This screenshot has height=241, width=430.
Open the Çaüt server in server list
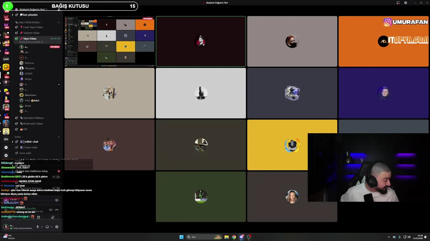coord(6,59)
